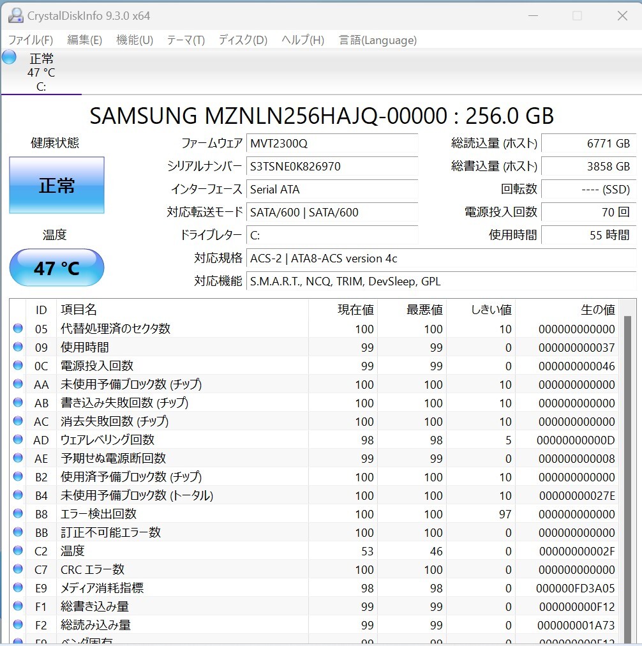The width and height of the screenshot is (642, 646).
Task: Click the ID column header
Action: 41,310
